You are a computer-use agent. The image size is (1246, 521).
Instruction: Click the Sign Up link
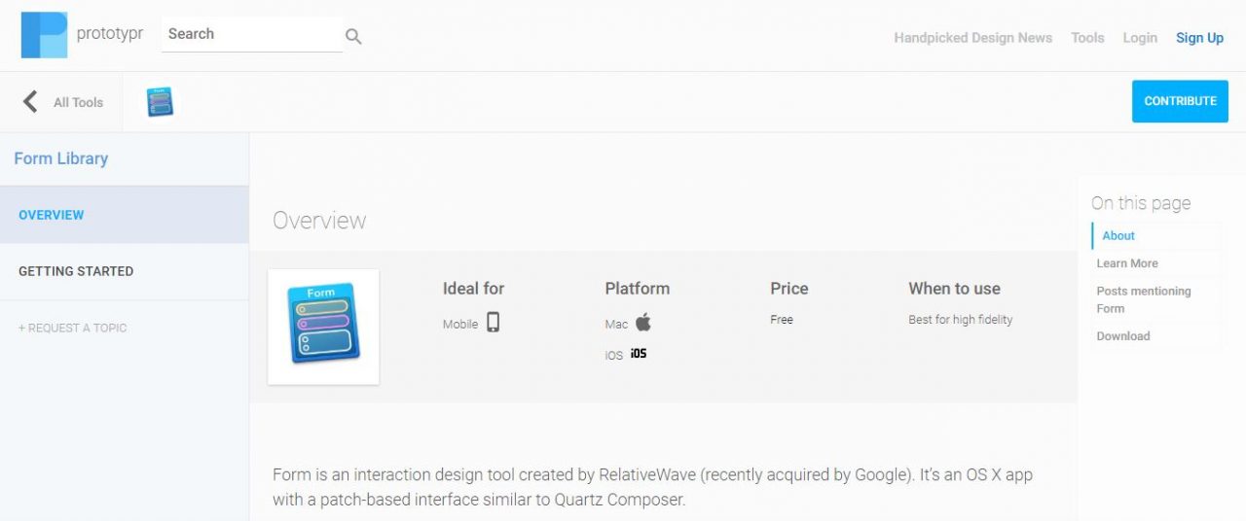tap(1199, 38)
